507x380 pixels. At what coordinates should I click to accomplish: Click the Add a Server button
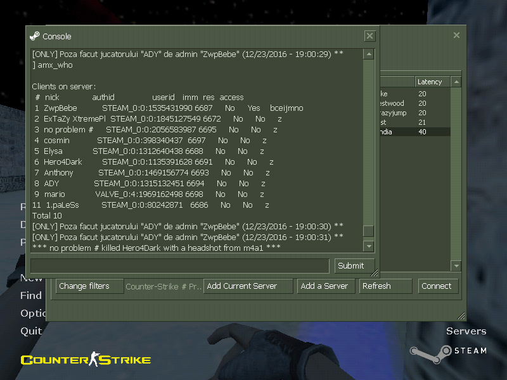[324, 286]
